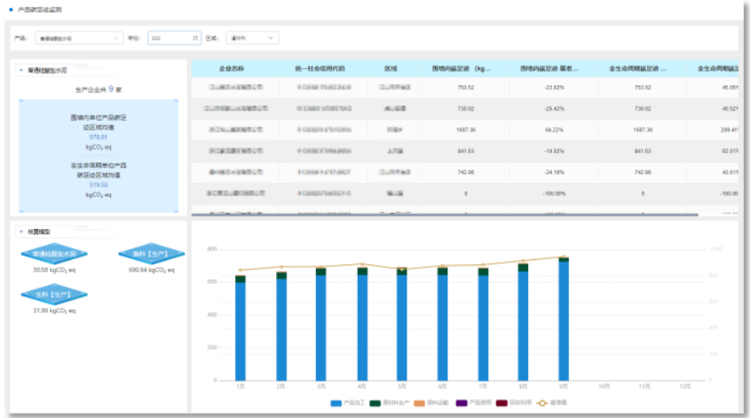Click the blue dot beside the page title
Image resolution: width=750 pixels, height=418 pixels.
pos(10,8)
